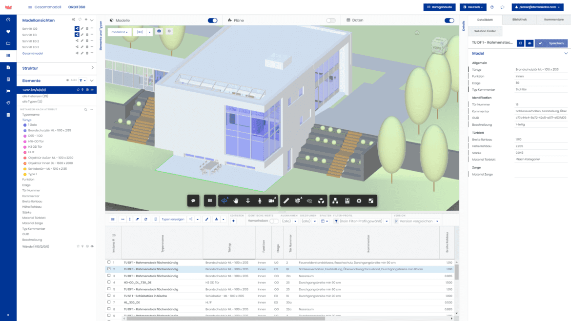Activate the ruler measurement tool

tap(286, 201)
